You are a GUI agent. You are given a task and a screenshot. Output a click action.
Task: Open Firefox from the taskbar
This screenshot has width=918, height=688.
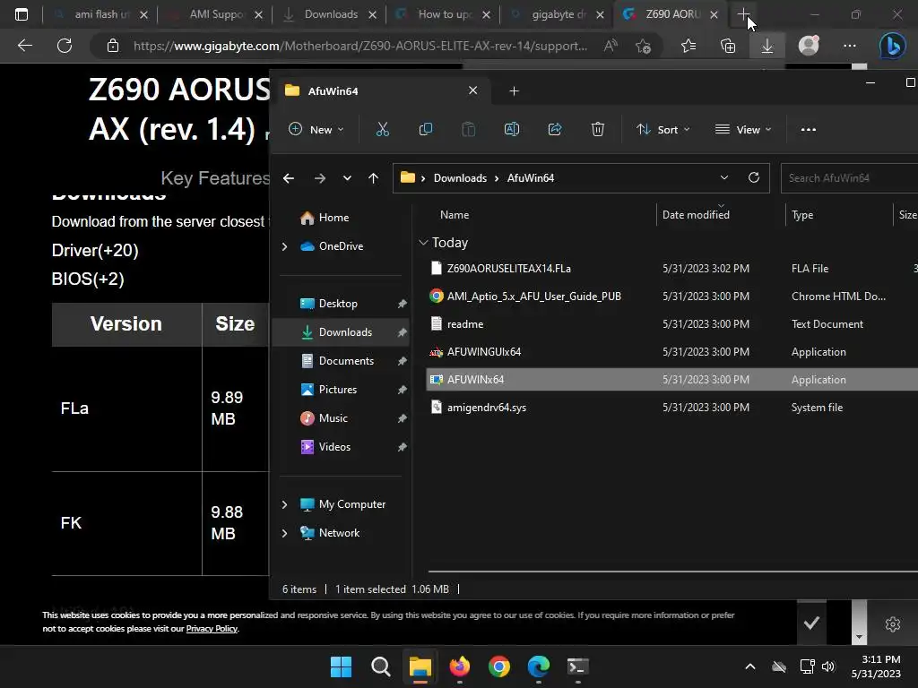(x=460, y=666)
